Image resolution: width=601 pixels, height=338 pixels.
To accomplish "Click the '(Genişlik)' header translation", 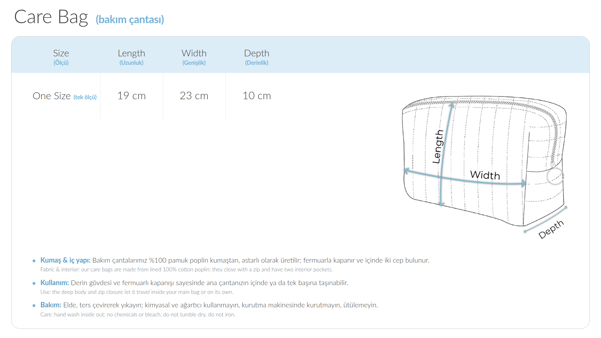I will pyautogui.click(x=194, y=63).
